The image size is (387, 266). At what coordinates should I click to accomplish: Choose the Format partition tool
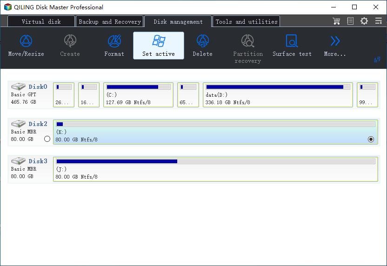(x=114, y=46)
